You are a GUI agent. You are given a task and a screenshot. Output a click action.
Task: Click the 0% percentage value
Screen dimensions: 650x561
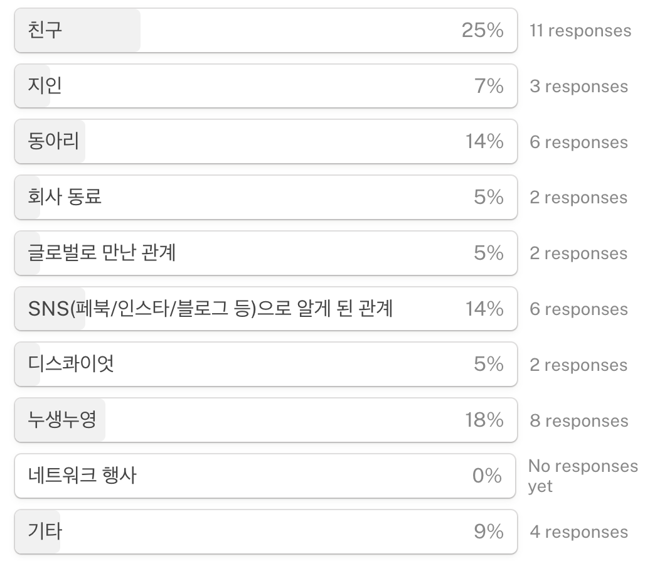coord(487,476)
